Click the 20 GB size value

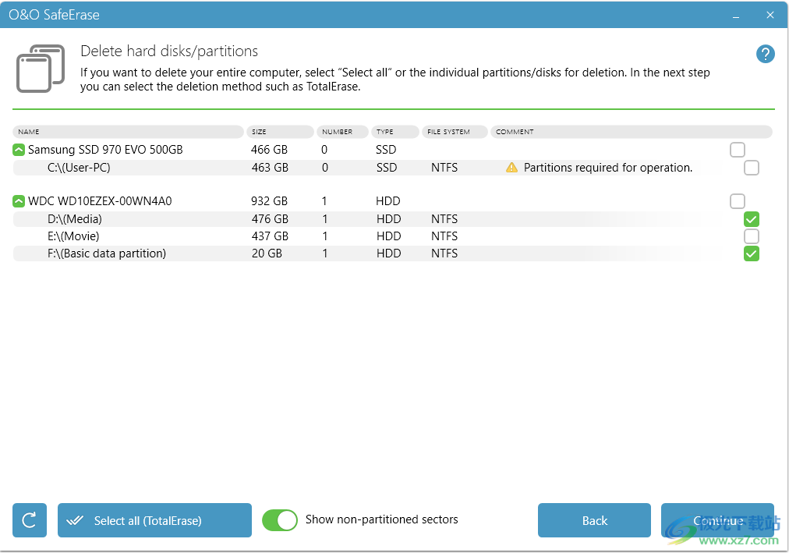pos(267,253)
